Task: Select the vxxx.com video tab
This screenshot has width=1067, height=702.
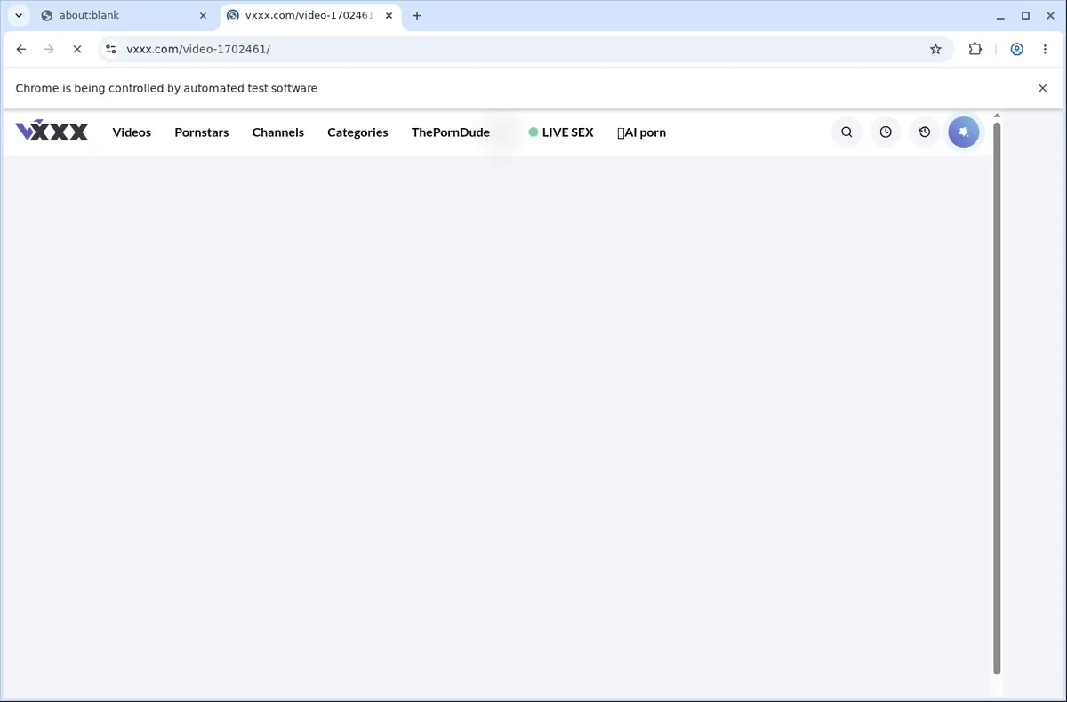Action: (309, 15)
